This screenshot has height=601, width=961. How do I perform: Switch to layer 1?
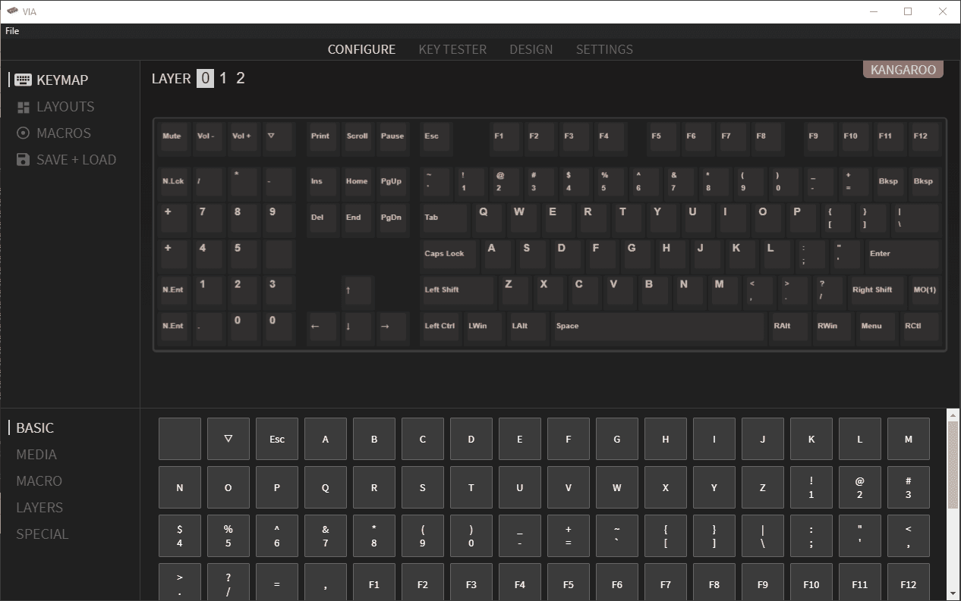coord(223,79)
